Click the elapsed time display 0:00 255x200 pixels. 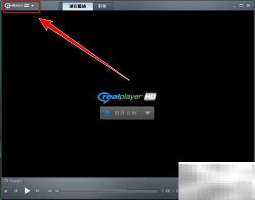(x=166, y=191)
